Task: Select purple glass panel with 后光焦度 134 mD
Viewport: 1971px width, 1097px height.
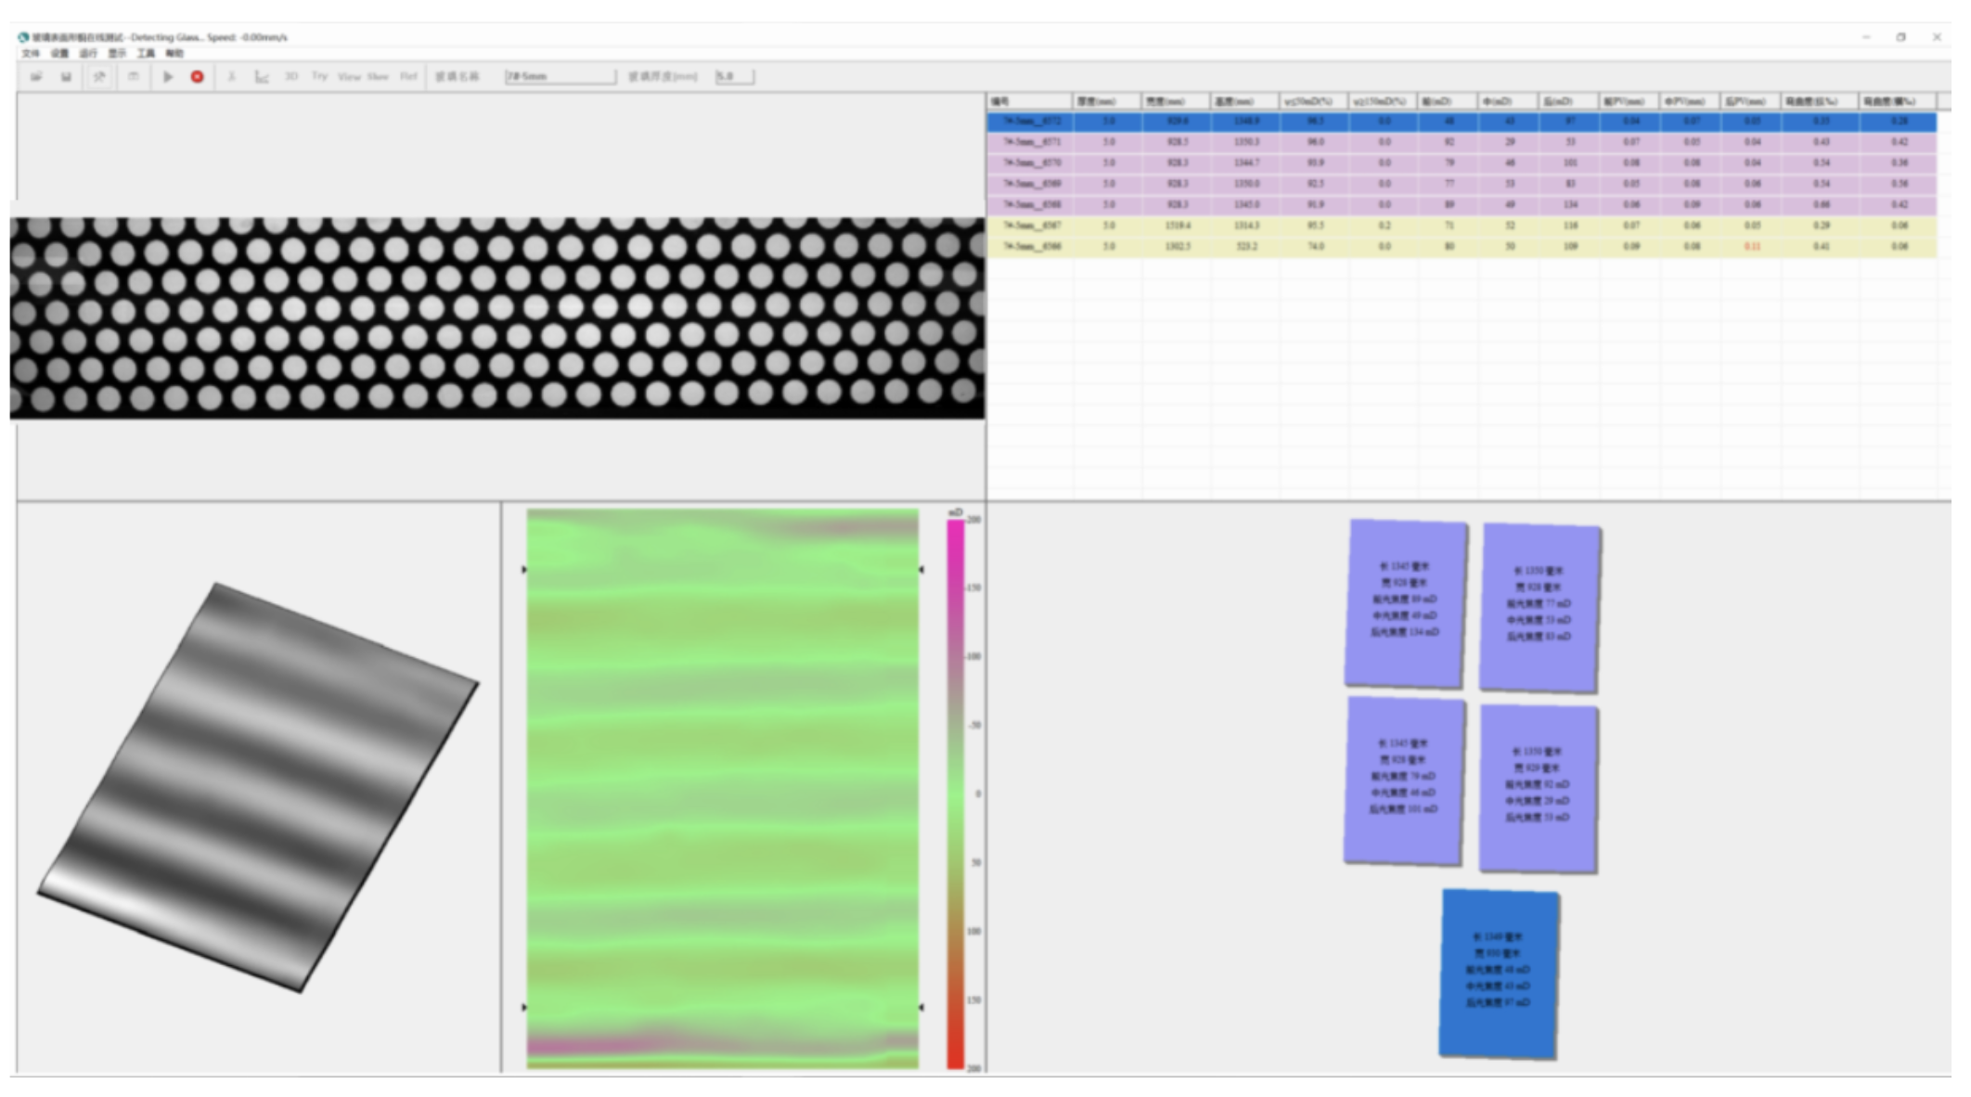Action: pyautogui.click(x=1406, y=603)
